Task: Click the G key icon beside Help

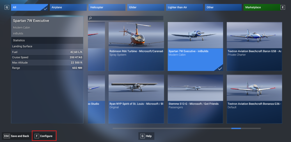Action: pos(142,136)
